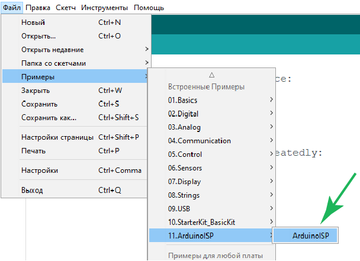
Task: Select the Примеры menu entry
Action: 75,77
